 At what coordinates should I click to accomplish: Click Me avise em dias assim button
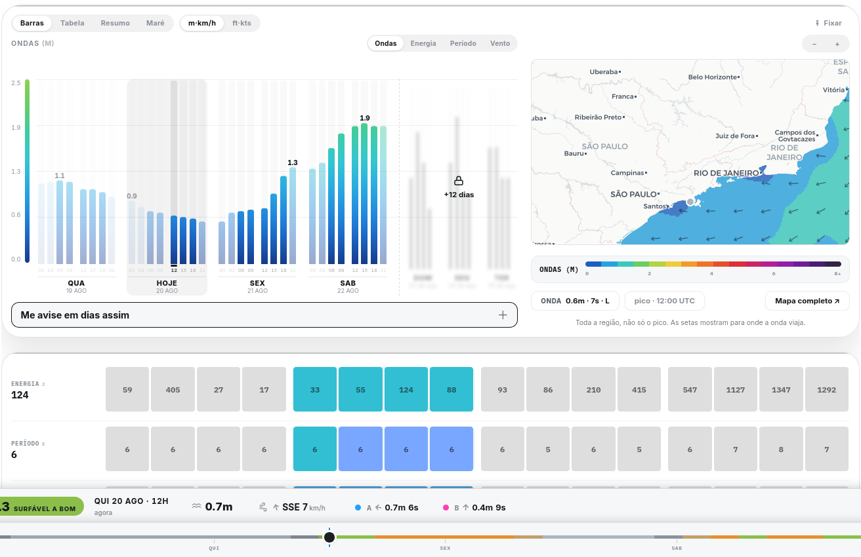click(264, 315)
